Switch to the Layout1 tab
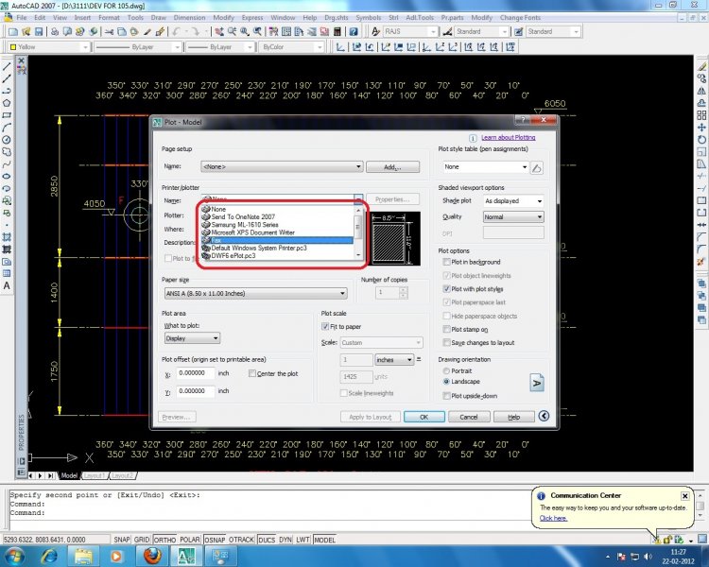The width and height of the screenshot is (709, 567). (95, 475)
